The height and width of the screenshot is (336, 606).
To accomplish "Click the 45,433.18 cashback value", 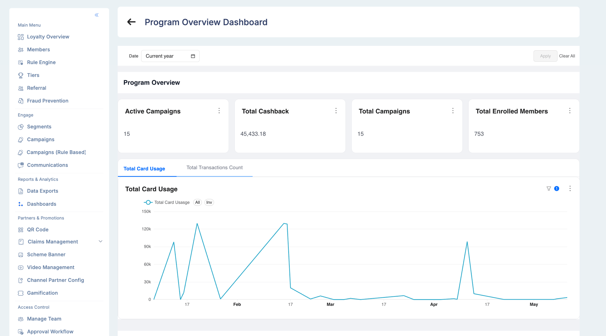I will pos(253,134).
